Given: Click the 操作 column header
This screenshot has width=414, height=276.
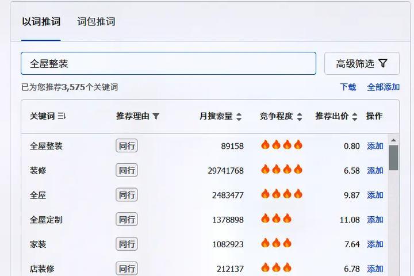Looking at the screenshot, I should [x=374, y=116].
